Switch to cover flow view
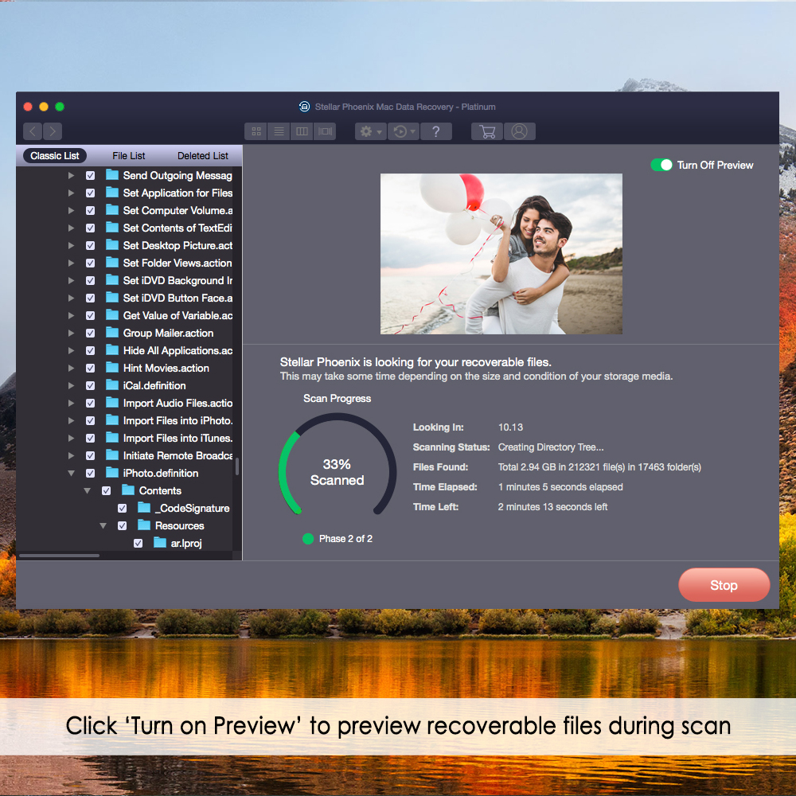 (x=325, y=131)
